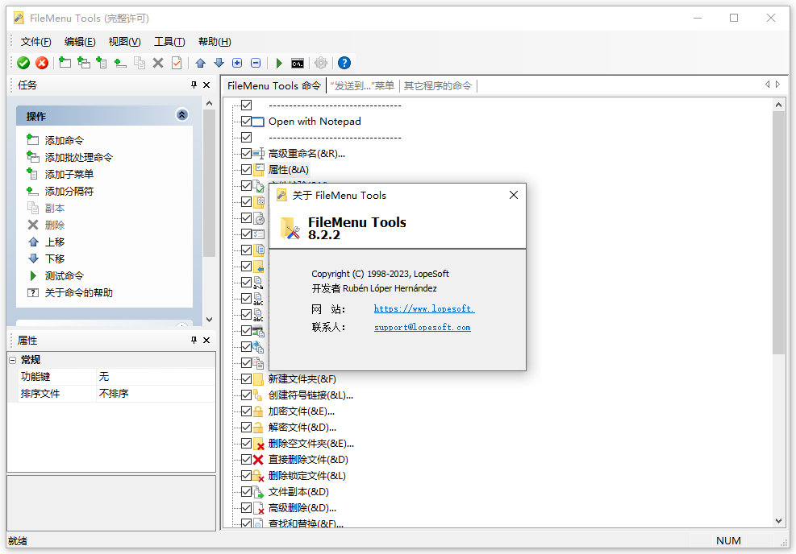The image size is (796, 554).
Task: Click the add submenu toolbar icon
Action: pos(102,63)
